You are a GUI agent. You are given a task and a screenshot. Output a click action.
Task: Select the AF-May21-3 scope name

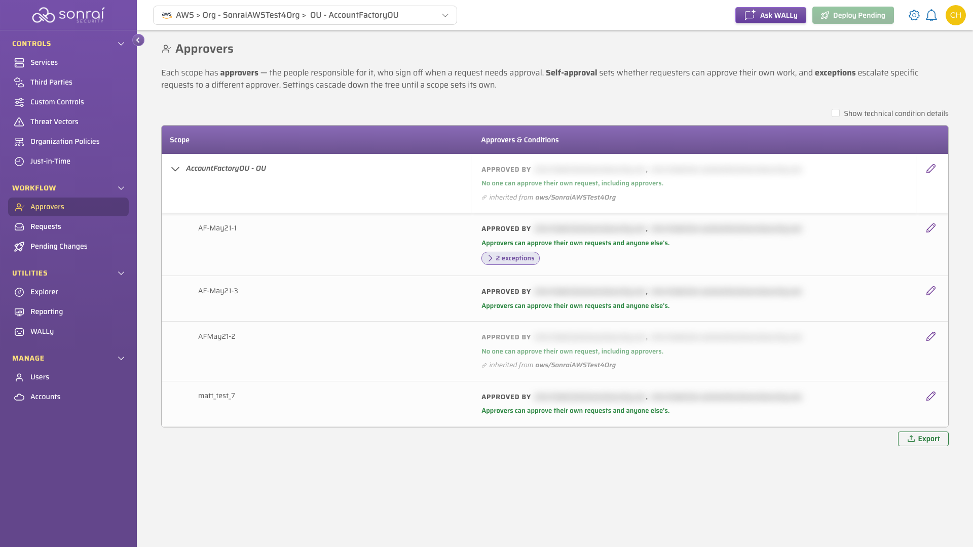pos(218,291)
